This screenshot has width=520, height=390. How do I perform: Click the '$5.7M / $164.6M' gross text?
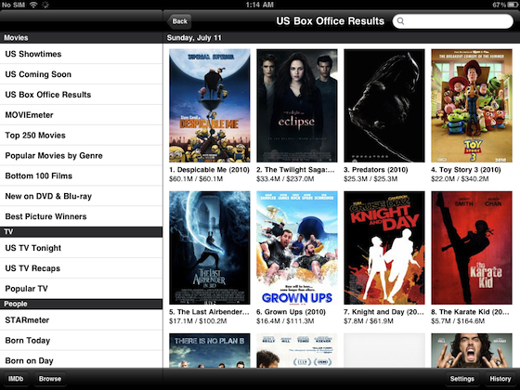pos(458,321)
